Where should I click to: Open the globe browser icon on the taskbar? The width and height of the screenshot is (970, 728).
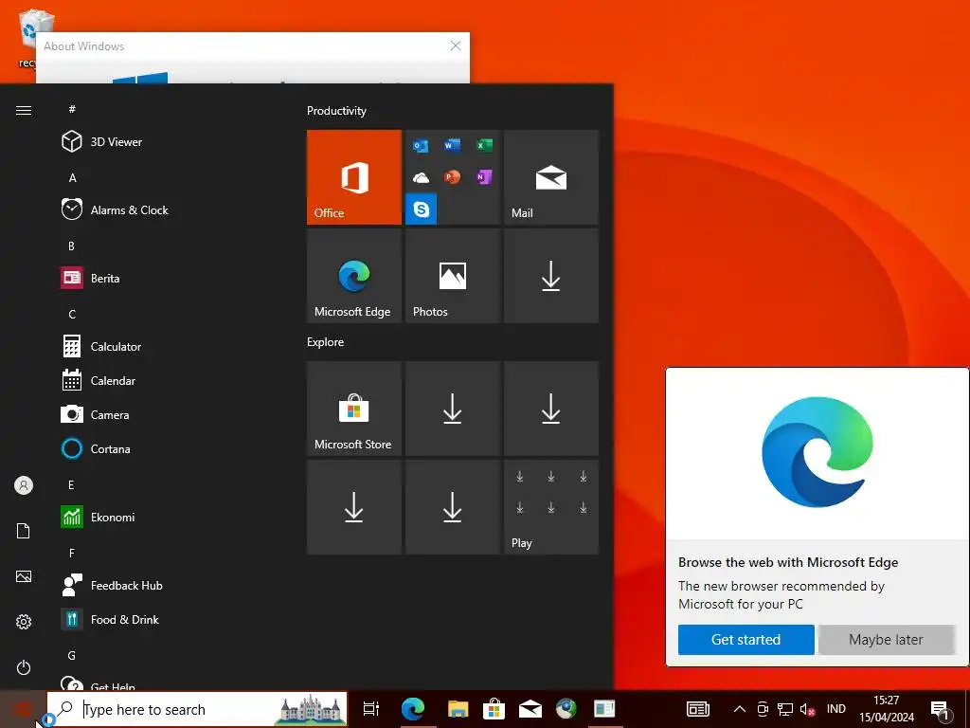pos(566,709)
